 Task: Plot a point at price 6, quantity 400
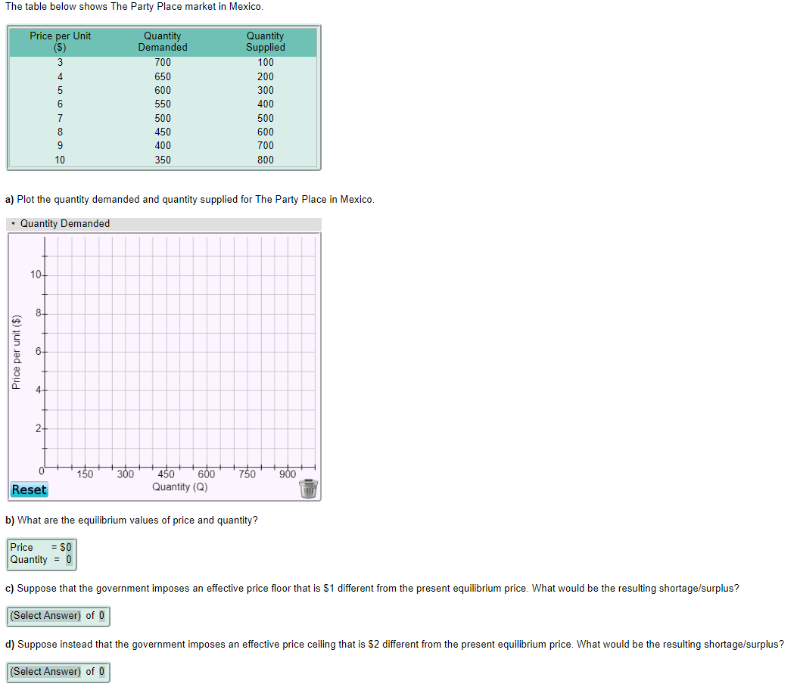click(152, 352)
